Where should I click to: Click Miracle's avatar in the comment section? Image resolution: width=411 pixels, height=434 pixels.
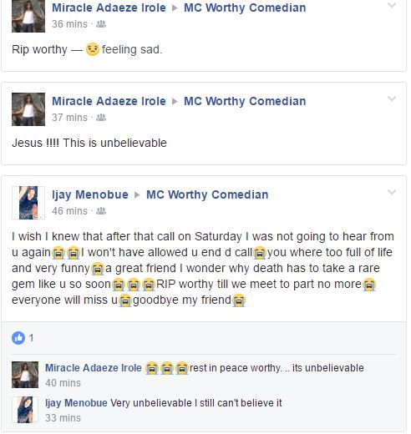pos(25,375)
